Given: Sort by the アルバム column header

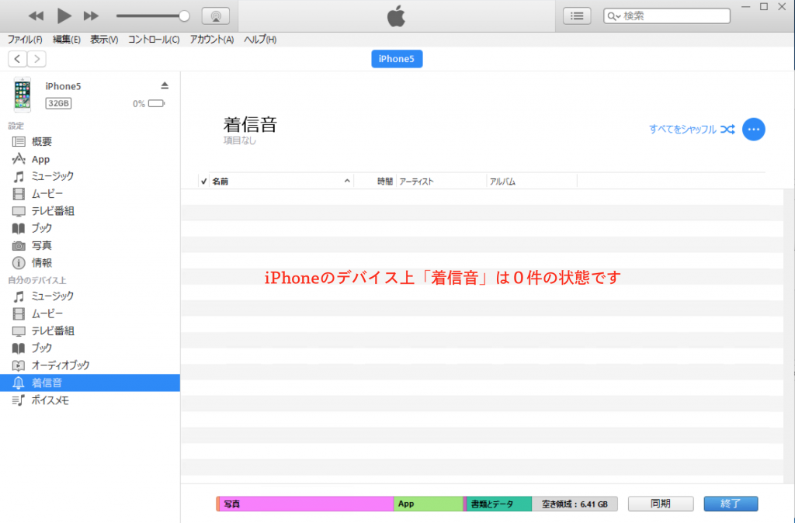Looking at the screenshot, I should pyautogui.click(x=532, y=182).
